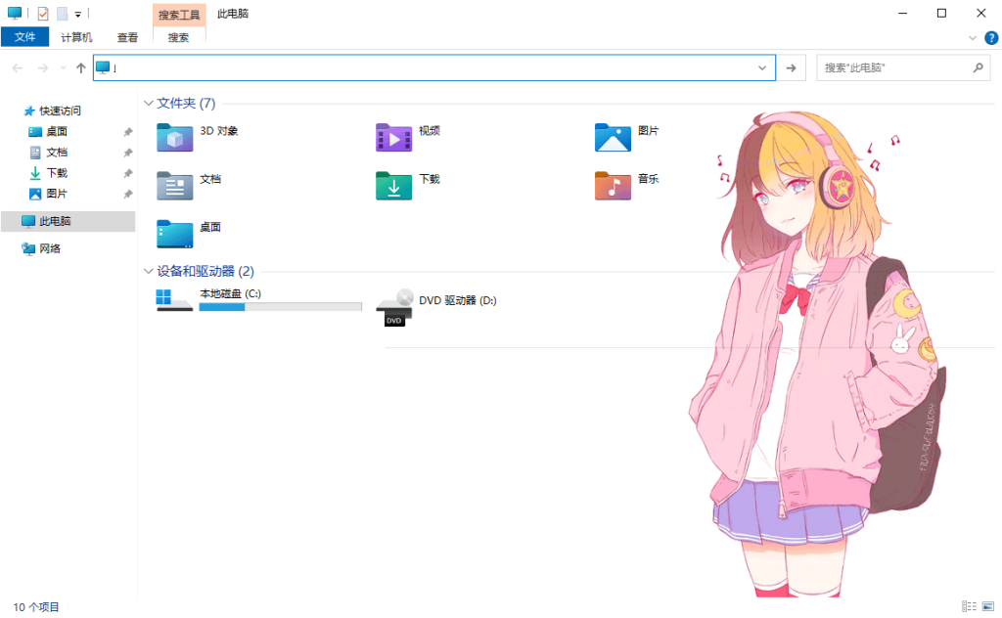1002x618 pixels.
Task: Collapse the 设备和驱动器 (2) group
Action: coord(149,271)
